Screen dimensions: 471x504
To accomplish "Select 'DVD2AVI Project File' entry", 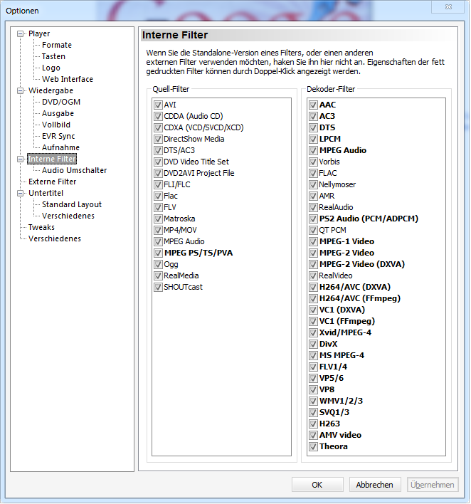I will [199, 173].
